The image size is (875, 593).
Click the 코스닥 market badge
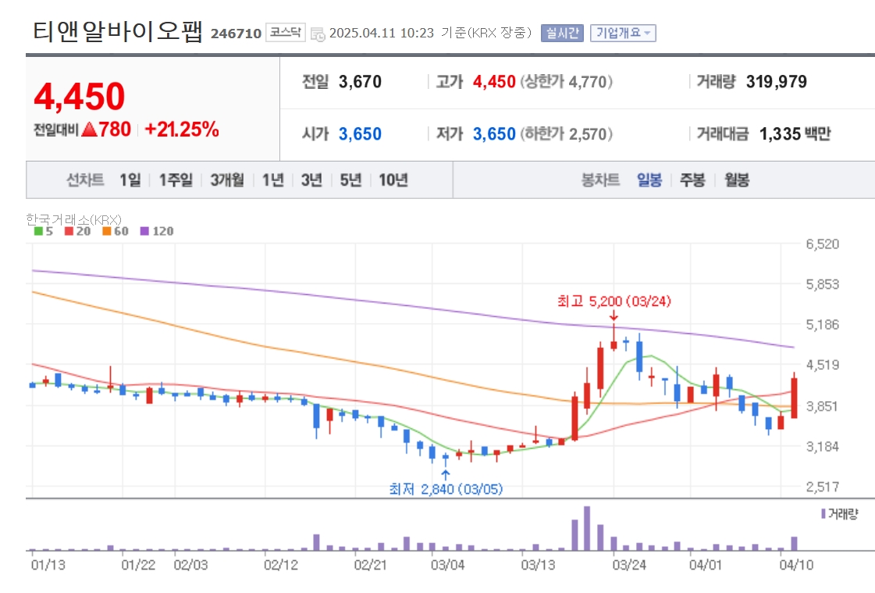[285, 32]
